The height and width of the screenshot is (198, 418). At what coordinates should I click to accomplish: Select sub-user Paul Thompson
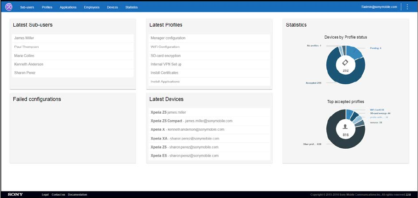(73, 47)
